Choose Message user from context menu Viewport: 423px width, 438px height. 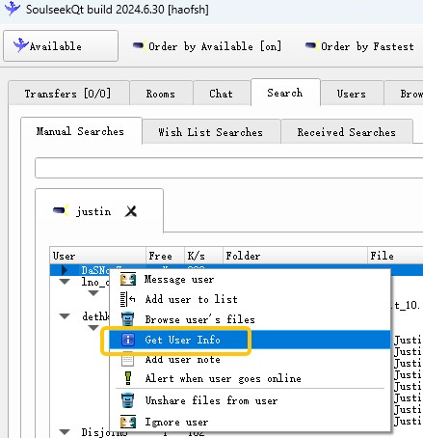[250, 279]
